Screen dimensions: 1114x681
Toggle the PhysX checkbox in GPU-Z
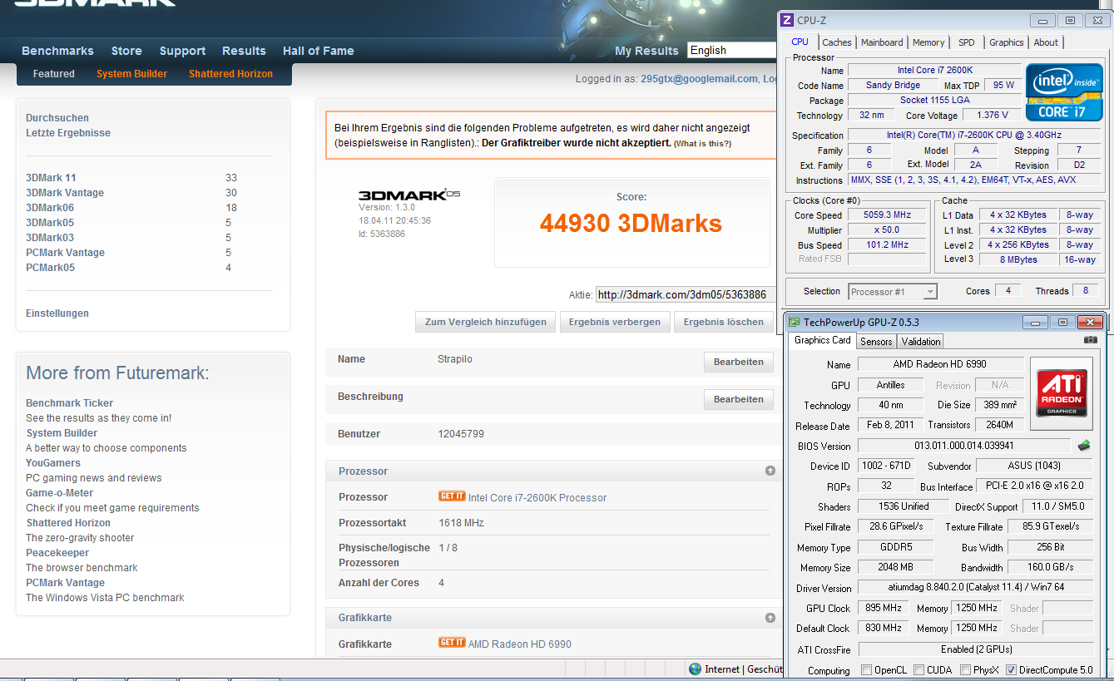pos(965,670)
